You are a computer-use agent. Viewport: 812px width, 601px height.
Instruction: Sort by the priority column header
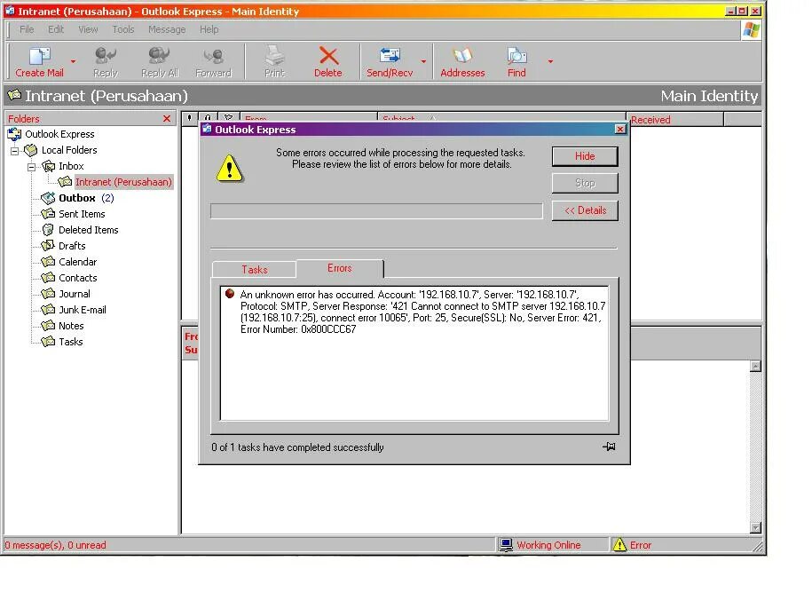click(190, 119)
